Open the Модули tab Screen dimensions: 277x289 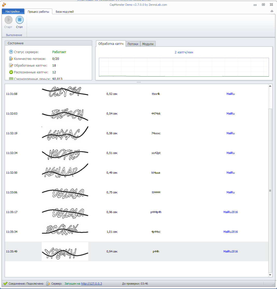tap(148, 44)
